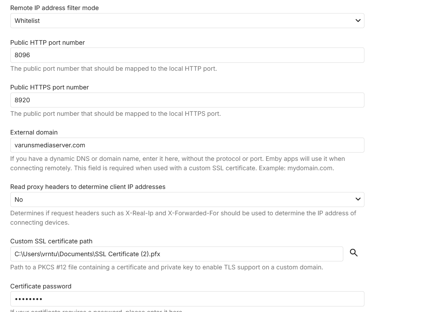Click the 'Read proxy headers' label text
The height and width of the screenshot is (312, 442).
pos(88,187)
